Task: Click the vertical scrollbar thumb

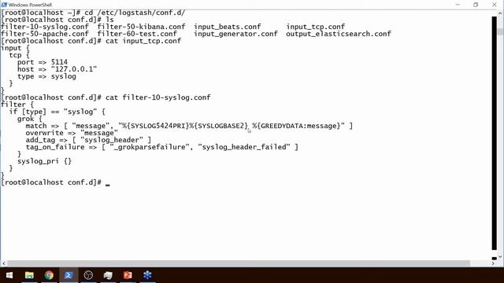Action: pyautogui.click(x=501, y=31)
